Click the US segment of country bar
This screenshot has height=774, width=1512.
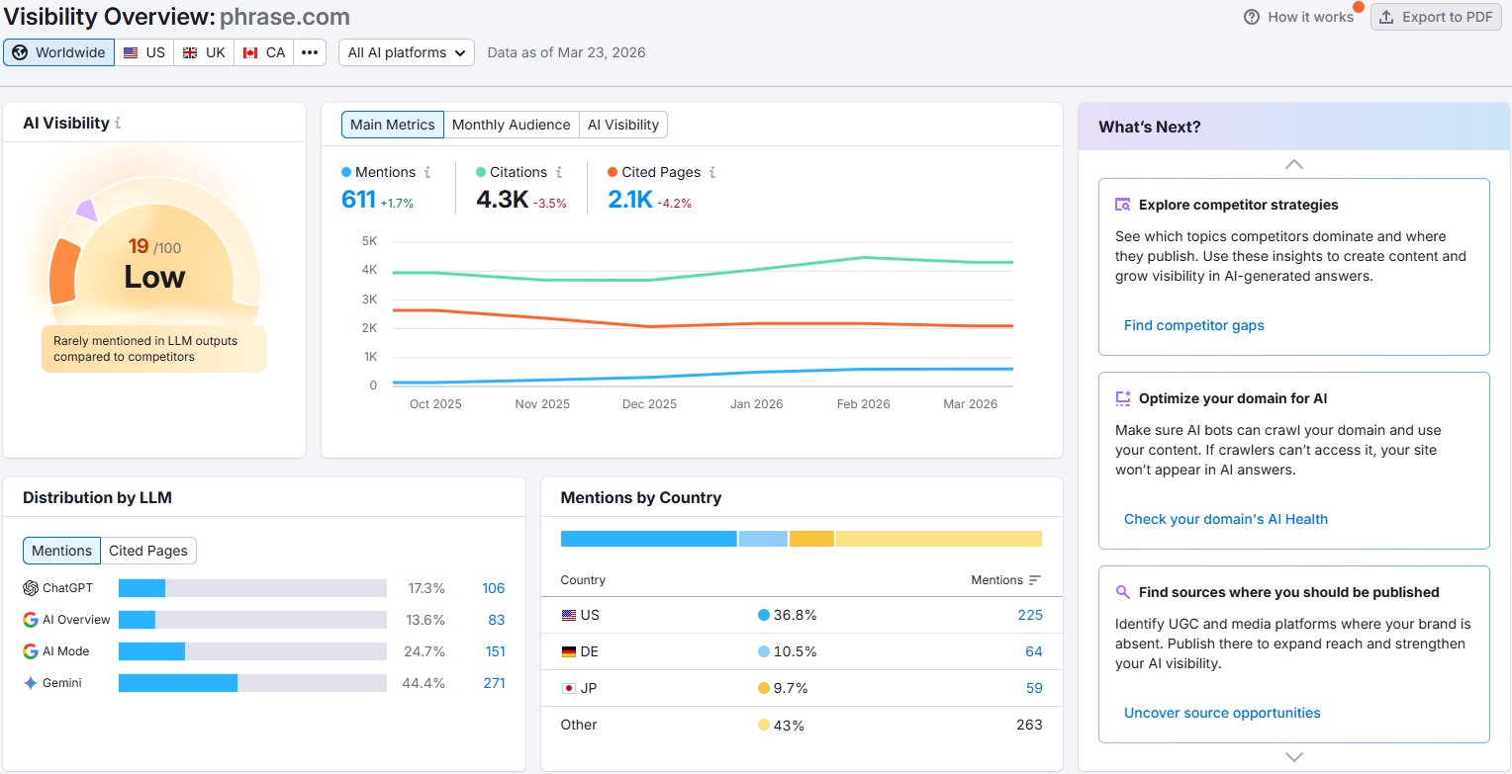[648, 539]
